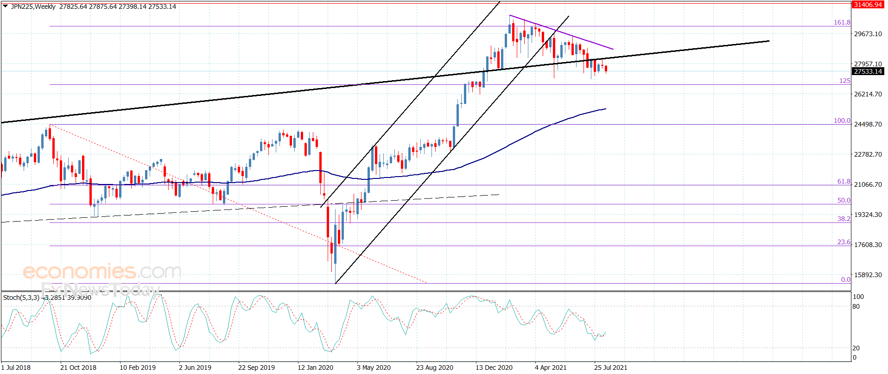Click the red 31406.94 price label
This screenshot has width=888, height=374.
click(868, 5)
